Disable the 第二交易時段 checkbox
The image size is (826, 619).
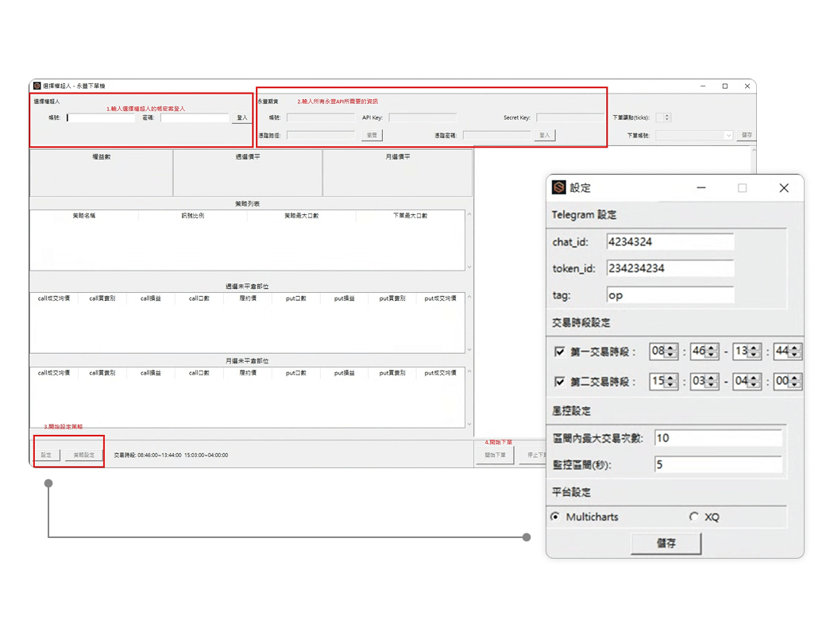tap(562, 381)
